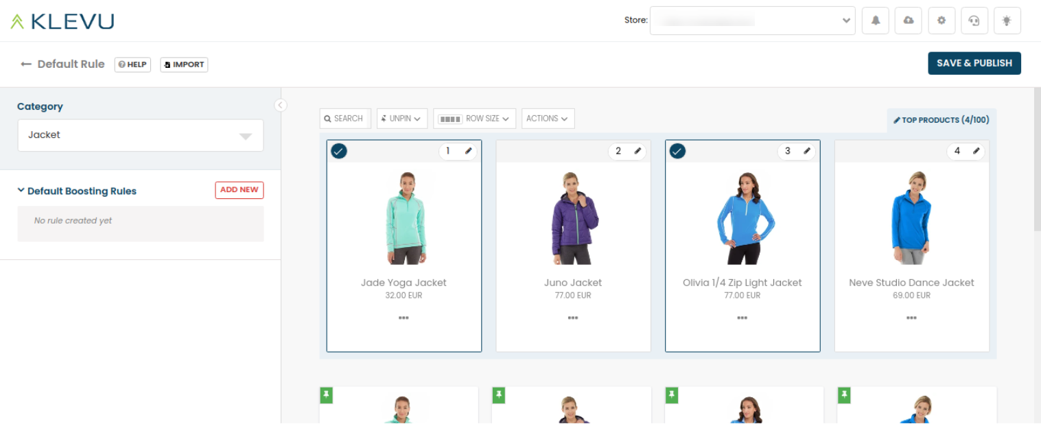The width and height of the screenshot is (1041, 424).
Task: Open the Store selection dropdown
Action: (752, 21)
